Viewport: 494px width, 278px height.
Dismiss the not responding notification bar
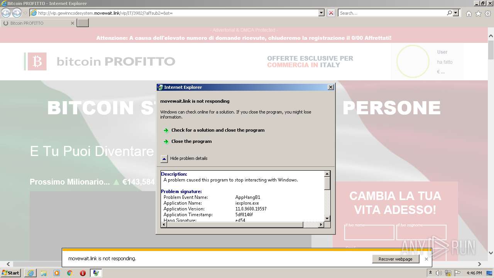point(426,259)
